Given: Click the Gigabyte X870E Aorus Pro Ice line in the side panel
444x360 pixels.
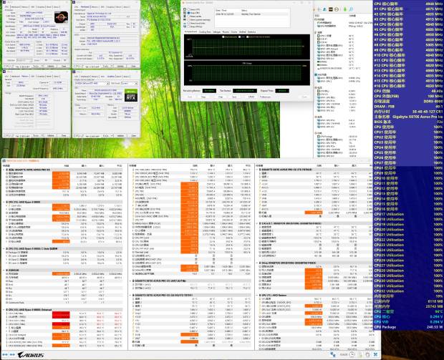Looking at the screenshot, I should pyautogui.click(x=408, y=117).
